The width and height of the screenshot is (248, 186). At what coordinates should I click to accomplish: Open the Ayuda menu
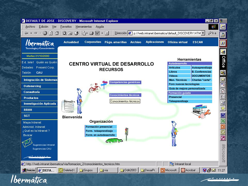[x=100, y=27]
